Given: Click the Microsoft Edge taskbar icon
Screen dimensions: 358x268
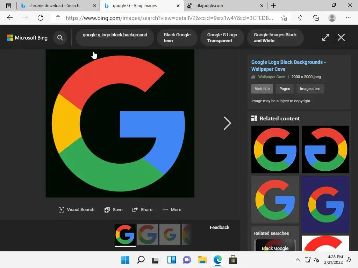Looking at the screenshot, I should coord(217,260).
